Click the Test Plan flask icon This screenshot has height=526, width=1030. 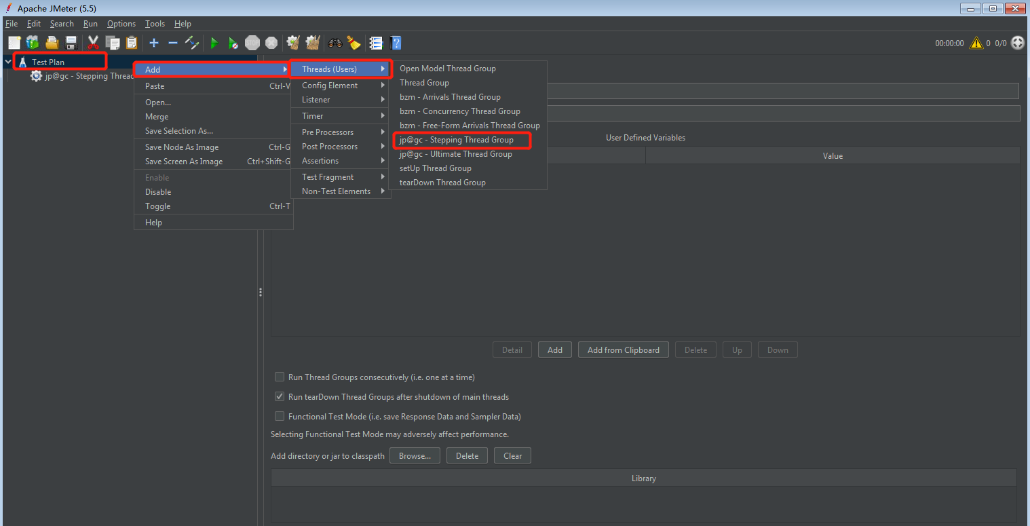pos(23,62)
